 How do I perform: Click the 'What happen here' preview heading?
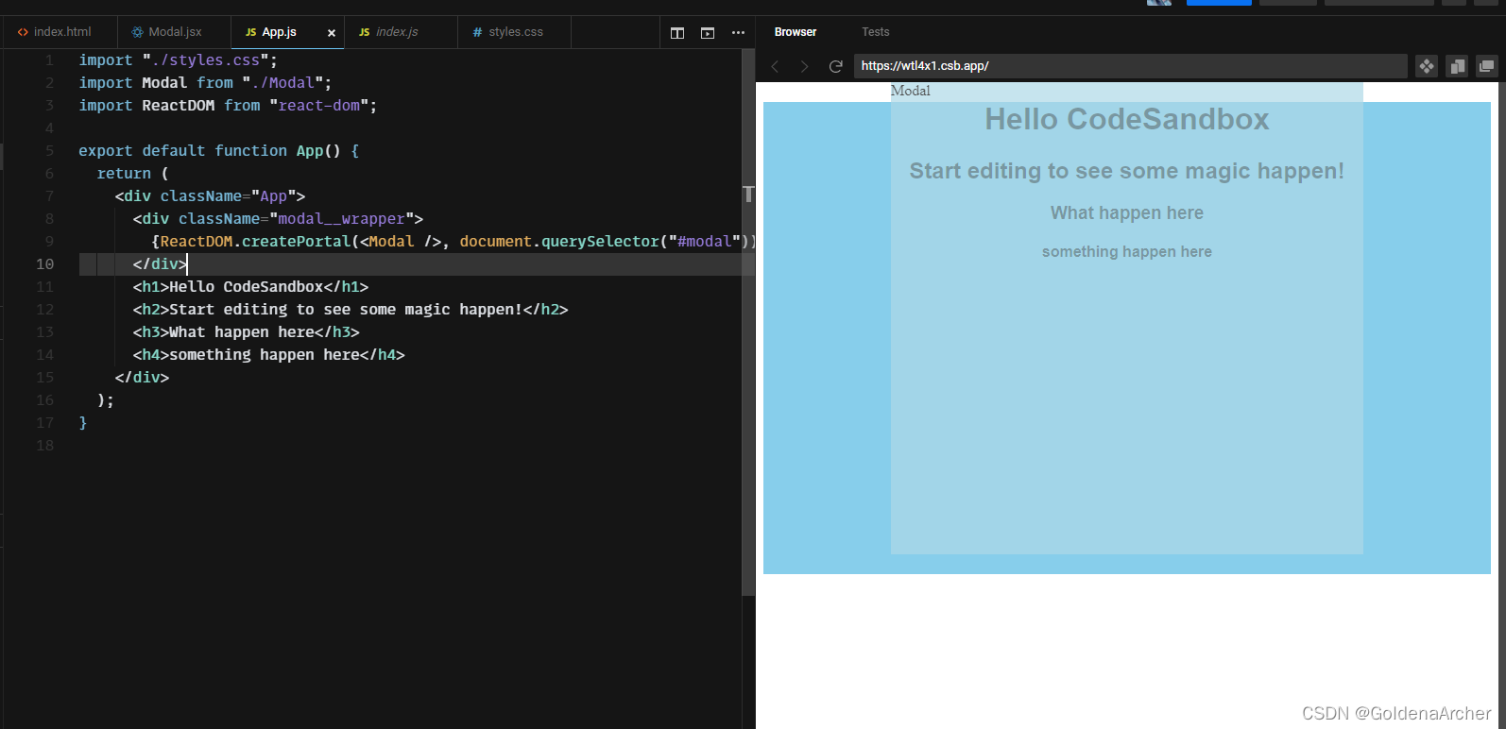[x=1127, y=212]
